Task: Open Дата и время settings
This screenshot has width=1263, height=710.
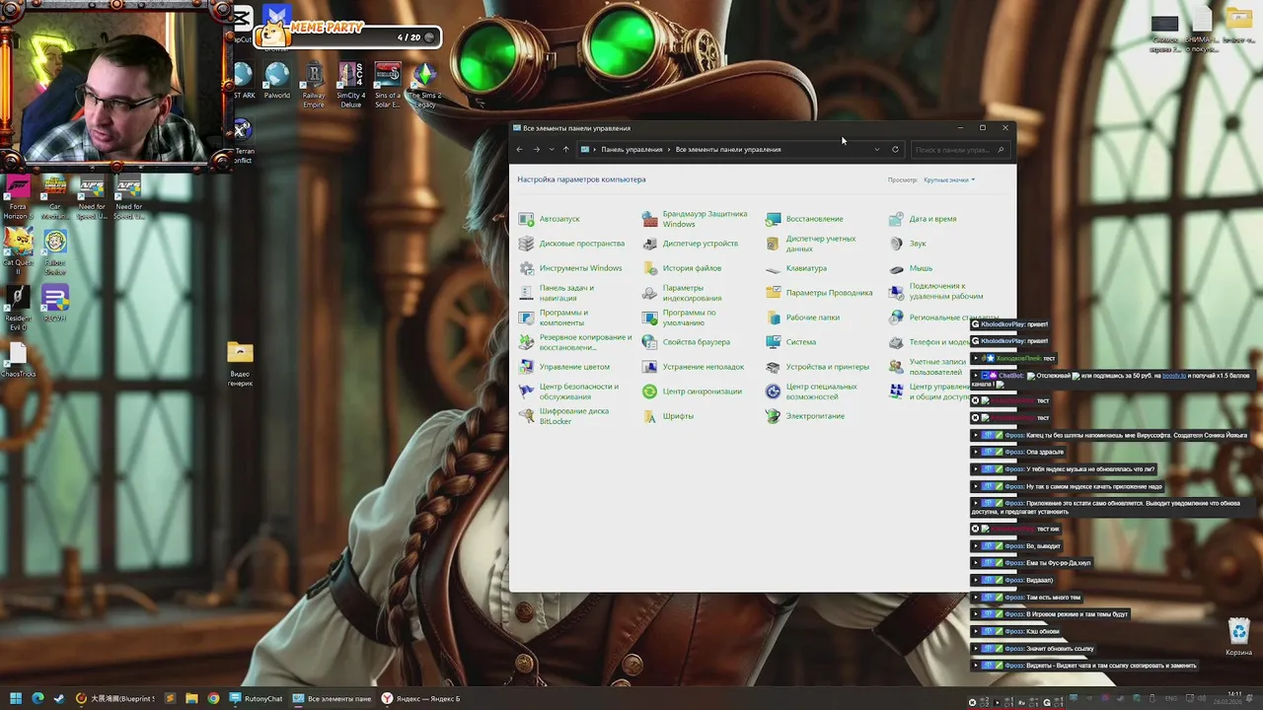Action: tap(923, 219)
